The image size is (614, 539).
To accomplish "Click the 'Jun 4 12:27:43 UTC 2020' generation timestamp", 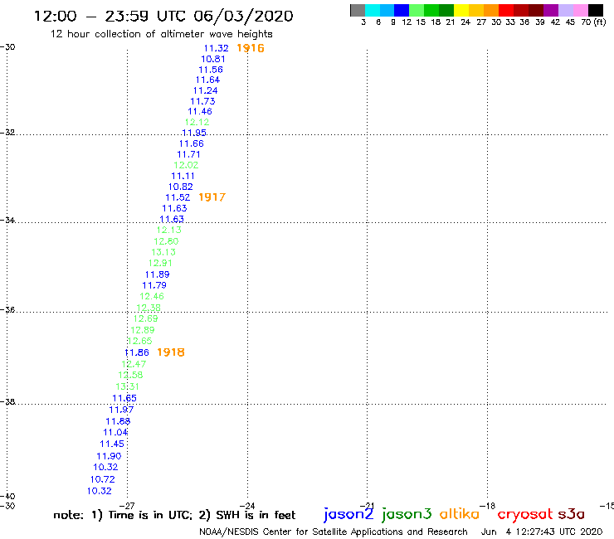I will [x=542, y=532].
